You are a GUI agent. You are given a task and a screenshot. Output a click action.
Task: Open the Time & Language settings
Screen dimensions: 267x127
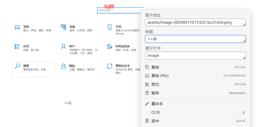pyautogui.click(x=122, y=47)
